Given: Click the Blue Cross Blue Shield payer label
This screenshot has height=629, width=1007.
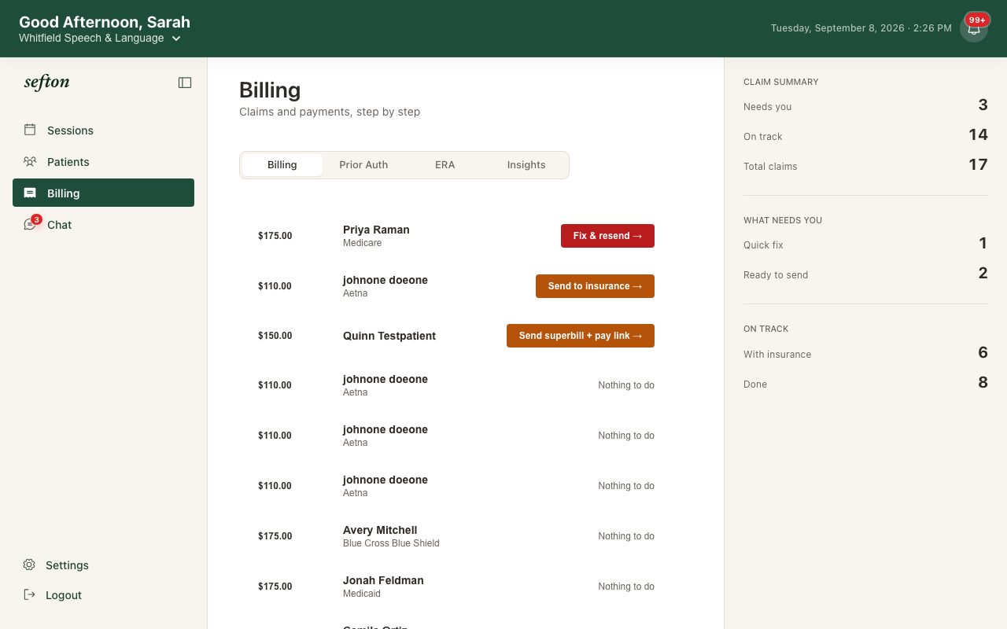Looking at the screenshot, I should coord(391,543).
